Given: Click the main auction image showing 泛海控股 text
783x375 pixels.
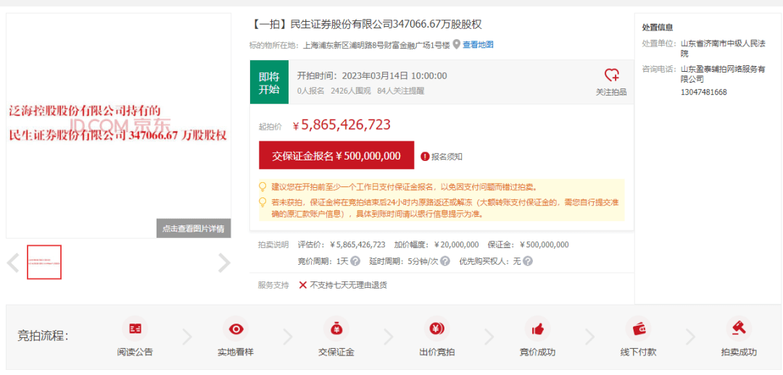Looking at the screenshot, I should pyautogui.click(x=118, y=125).
